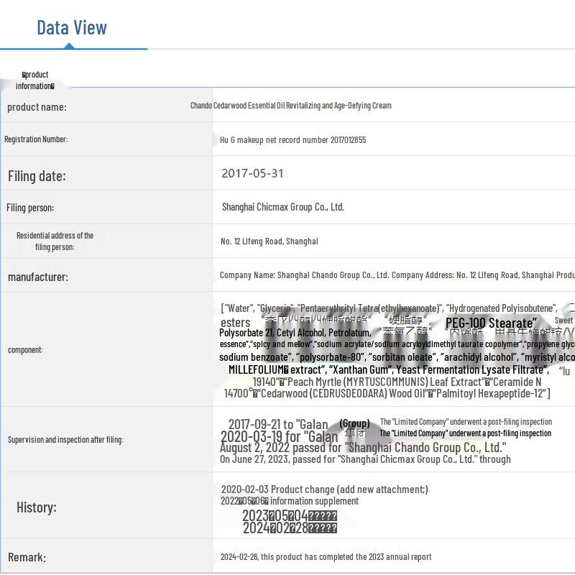Viewport: 575px width, 575px height.
Task: Select the Xanthan Gum ingredient line
Action: pyautogui.click(x=389, y=369)
